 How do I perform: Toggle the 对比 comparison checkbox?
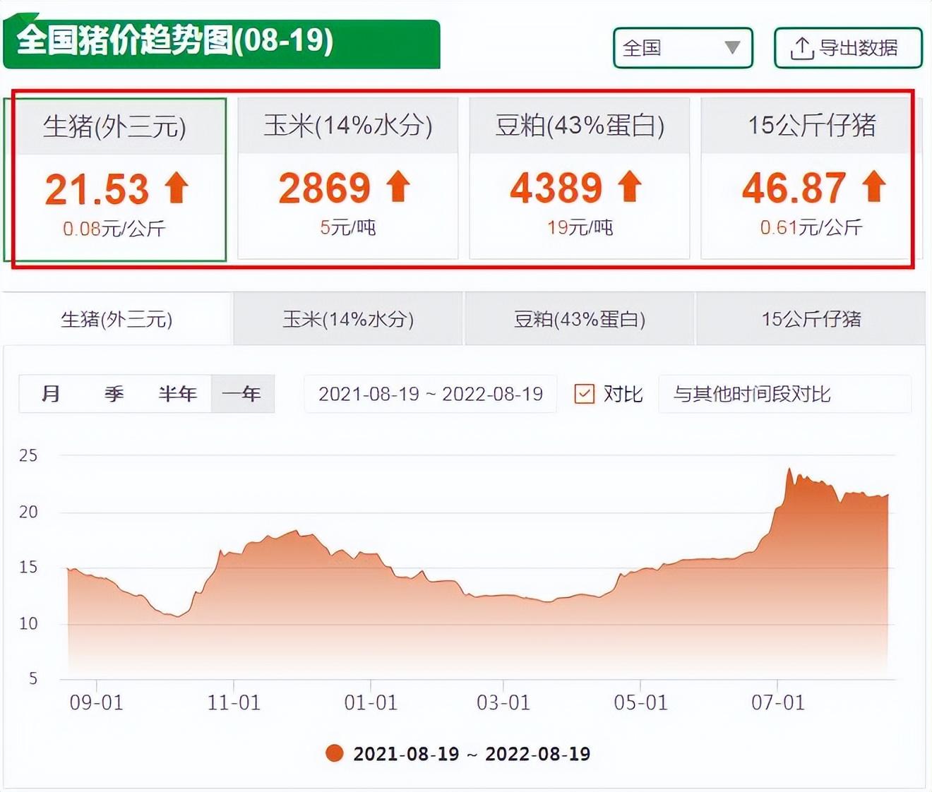[585, 393]
